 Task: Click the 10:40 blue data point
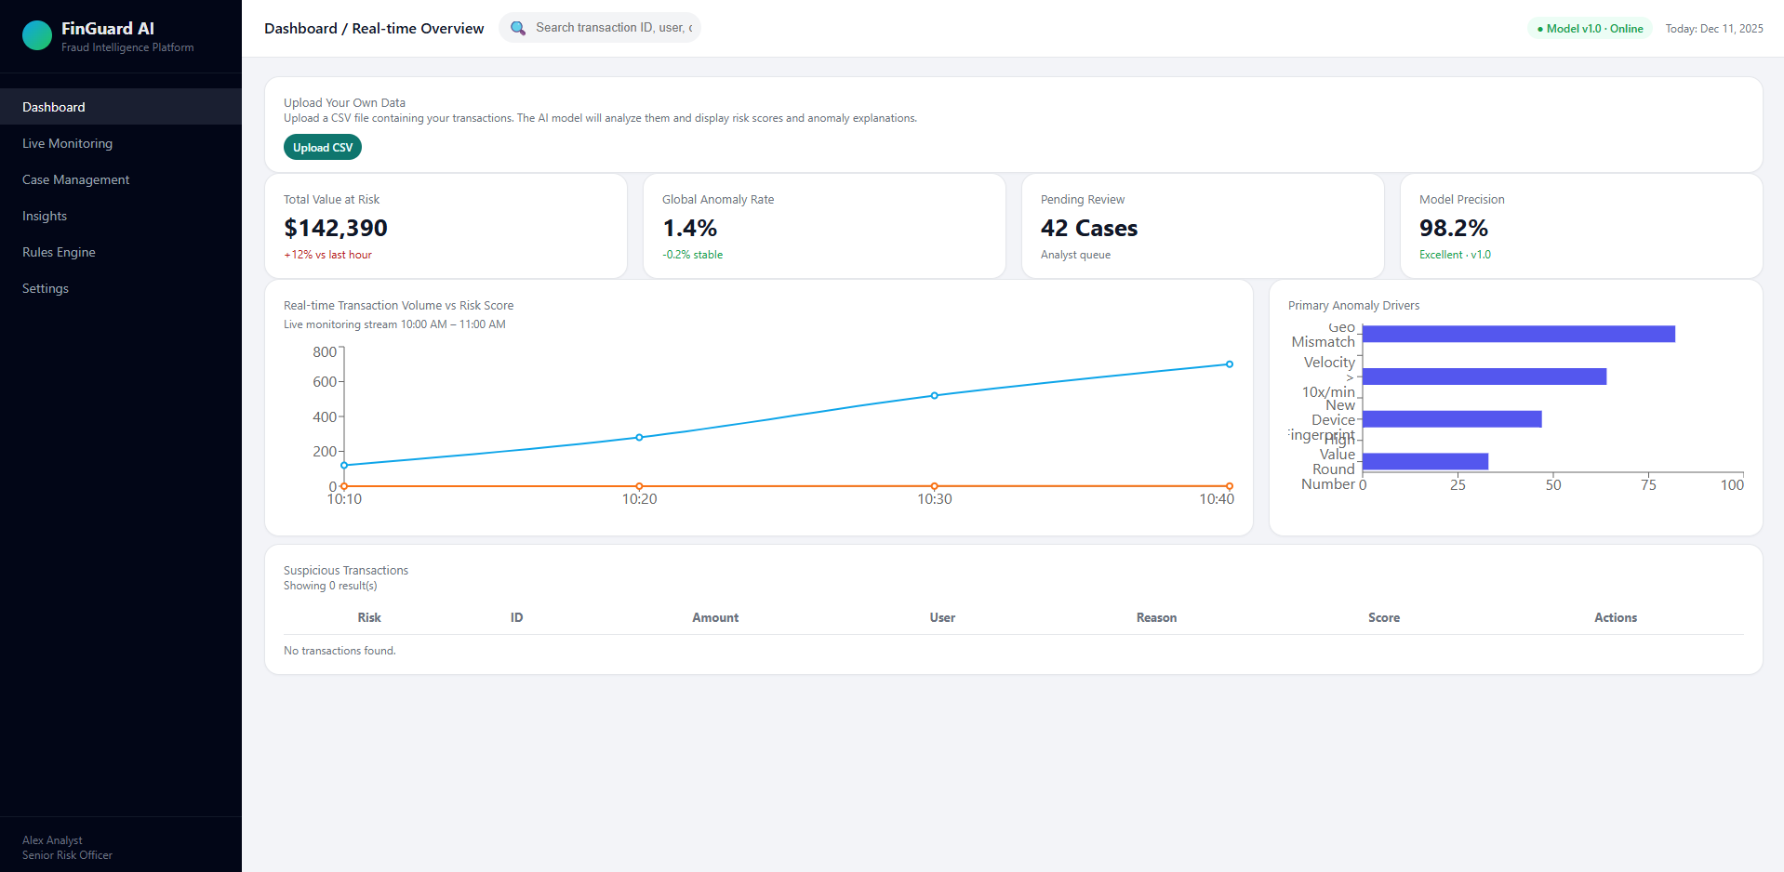click(x=1230, y=364)
